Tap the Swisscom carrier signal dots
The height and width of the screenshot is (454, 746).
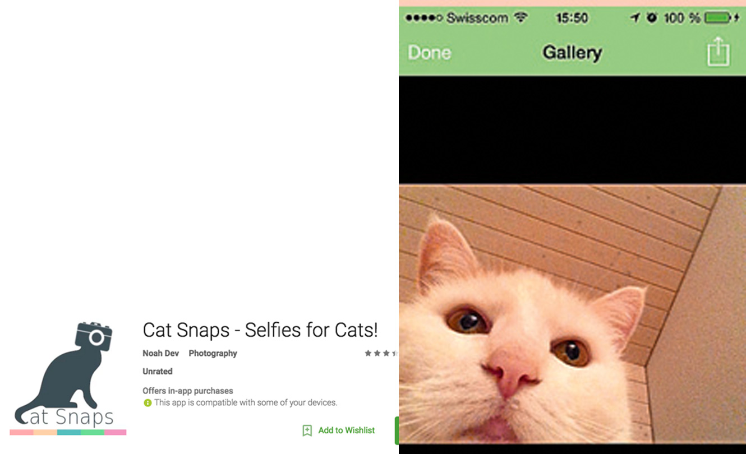click(x=425, y=18)
